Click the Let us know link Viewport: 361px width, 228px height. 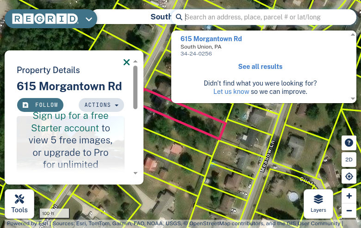(231, 92)
